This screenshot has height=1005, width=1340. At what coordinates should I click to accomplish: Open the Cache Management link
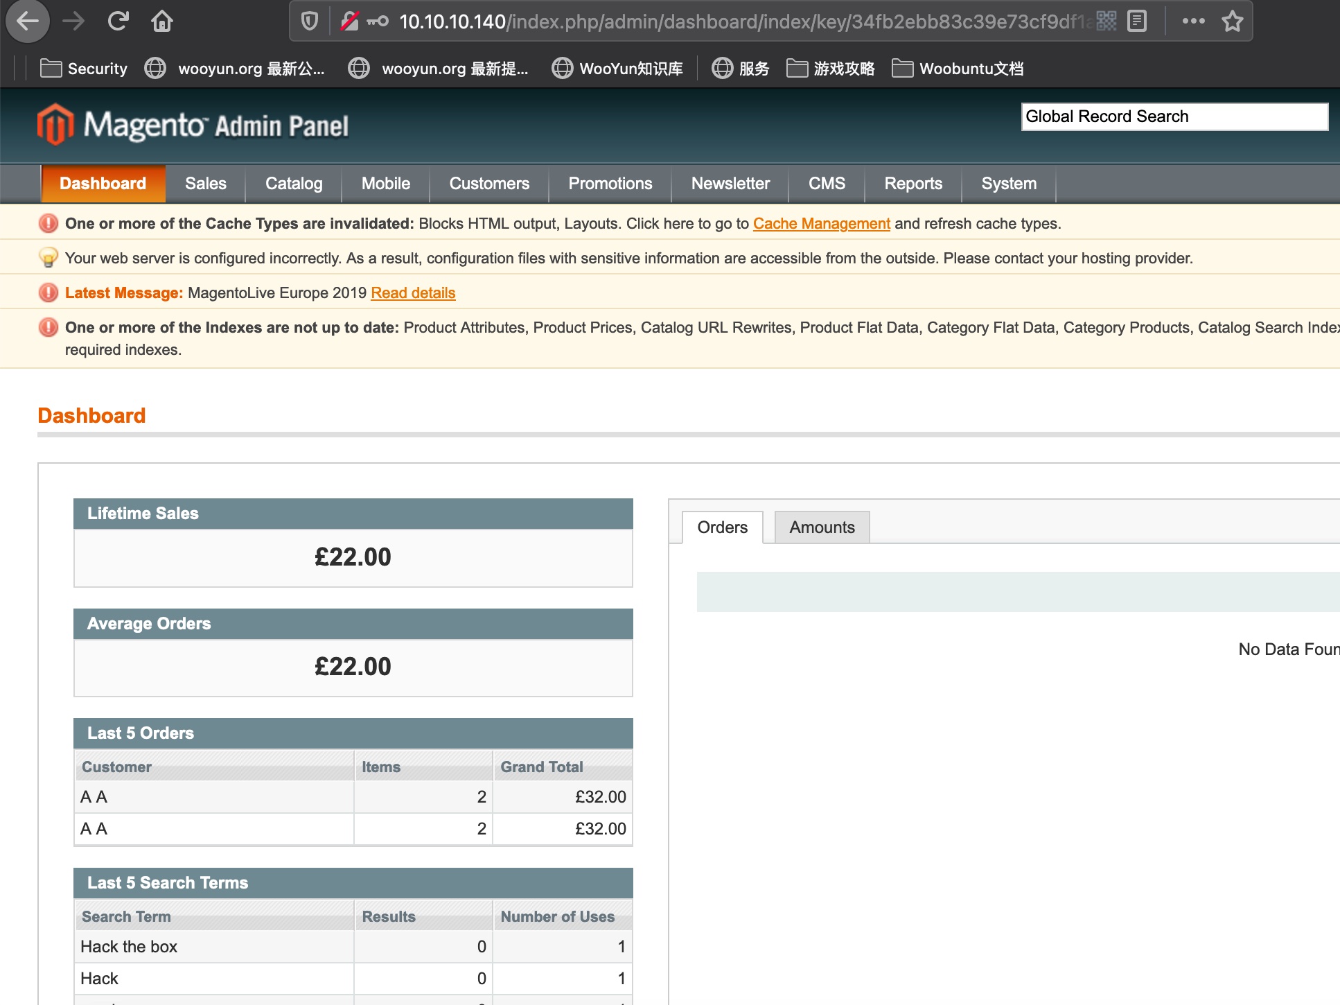pos(821,224)
